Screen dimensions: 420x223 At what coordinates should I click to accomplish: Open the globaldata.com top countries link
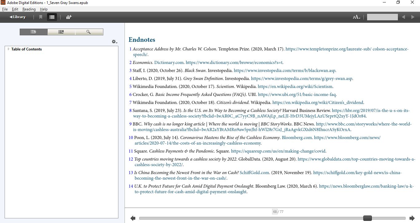point(356,159)
